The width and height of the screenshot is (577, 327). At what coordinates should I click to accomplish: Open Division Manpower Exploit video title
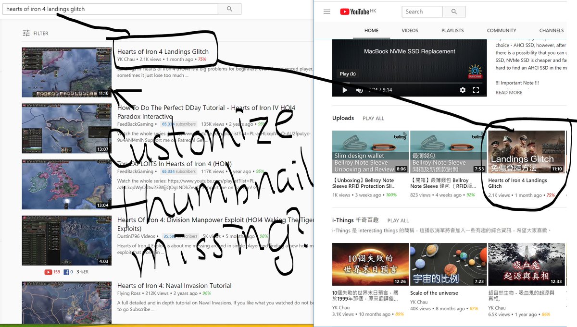pos(215,224)
